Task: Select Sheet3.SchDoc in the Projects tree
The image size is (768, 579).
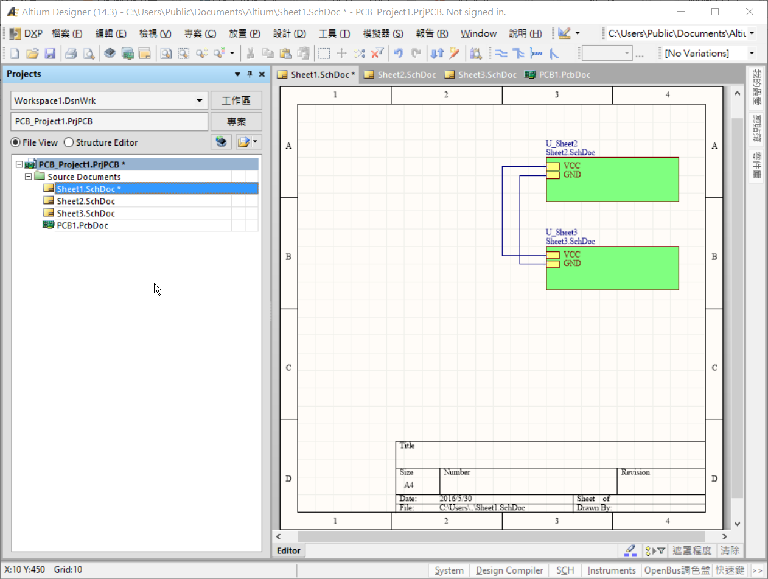Action: (x=85, y=213)
